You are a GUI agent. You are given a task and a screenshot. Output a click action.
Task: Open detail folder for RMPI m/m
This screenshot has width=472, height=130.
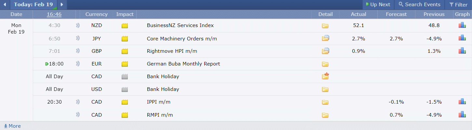point(325,115)
